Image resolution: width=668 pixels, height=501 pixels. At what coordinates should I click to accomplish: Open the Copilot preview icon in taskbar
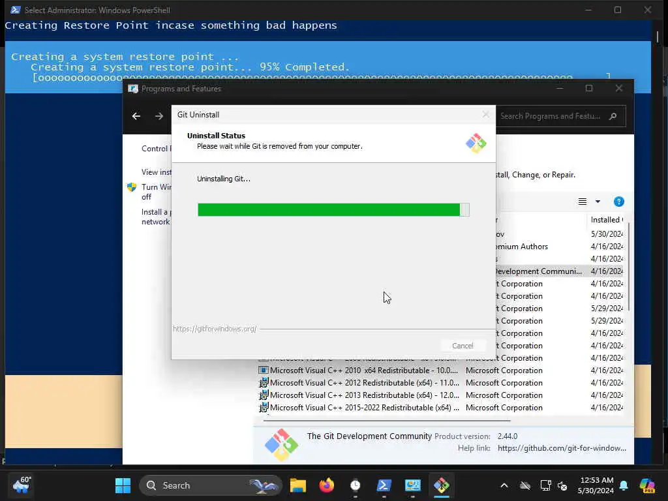pyautogui.click(x=646, y=485)
